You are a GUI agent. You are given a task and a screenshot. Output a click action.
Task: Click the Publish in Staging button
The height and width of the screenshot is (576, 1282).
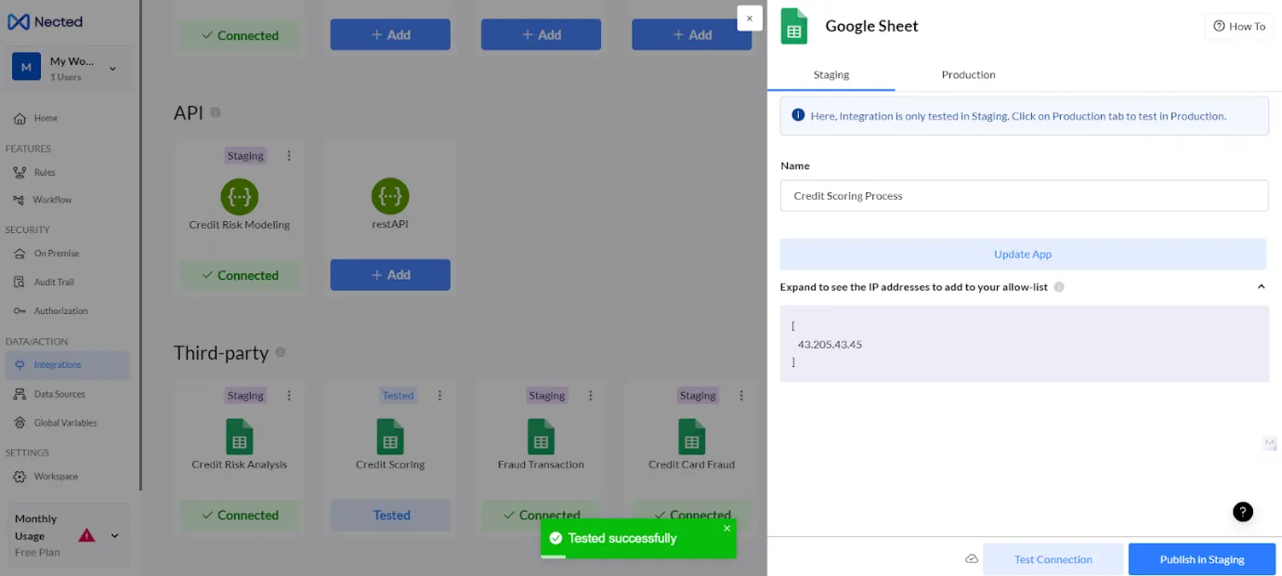pyautogui.click(x=1202, y=559)
